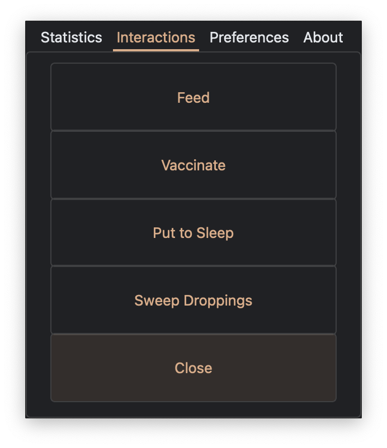Feed the pet using the Feed action
Image resolution: width=387 pixels, height=448 pixels.
click(x=193, y=97)
